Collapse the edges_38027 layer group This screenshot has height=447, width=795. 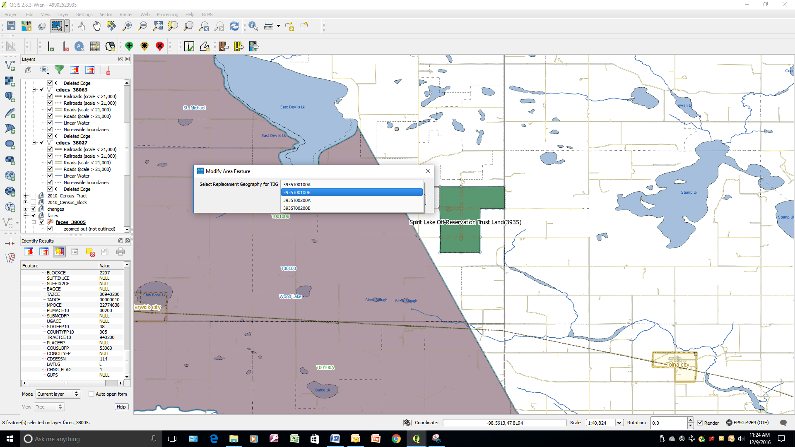[34, 143]
